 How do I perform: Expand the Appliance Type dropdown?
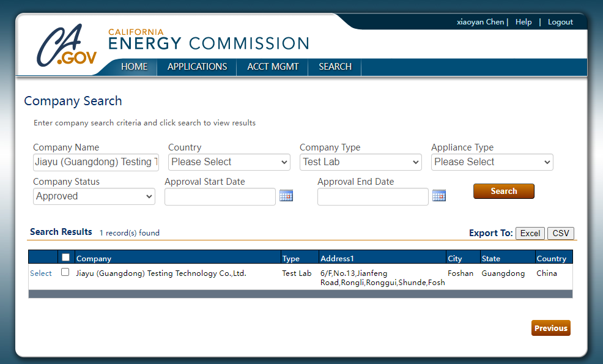[492, 162]
